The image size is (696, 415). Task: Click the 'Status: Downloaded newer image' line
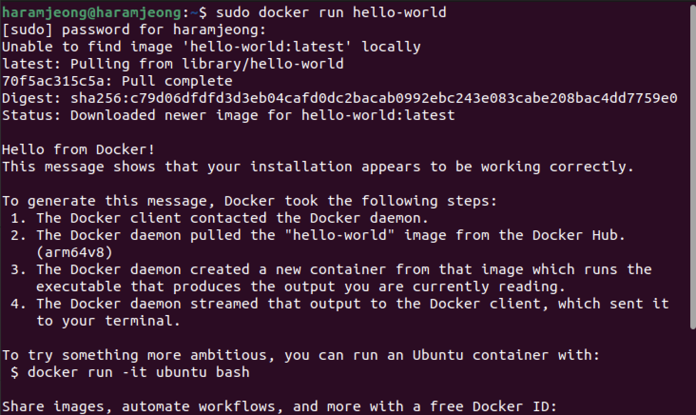(228, 115)
